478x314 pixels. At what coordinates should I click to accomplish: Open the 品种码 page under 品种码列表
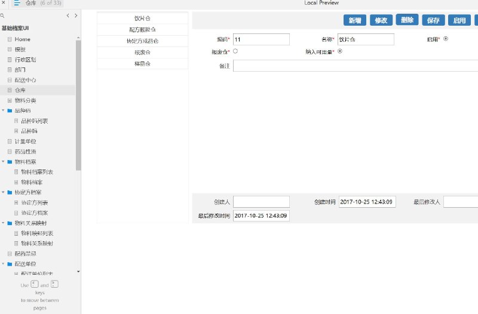[x=29, y=131]
